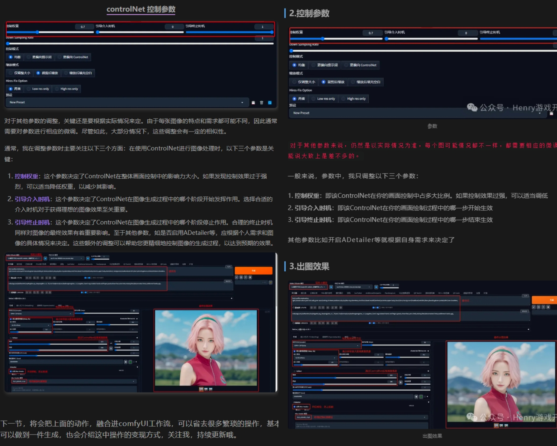557x446 pixels.
Task: Open checkpoint model dropdown in left lower screenshot
Action: (24, 258)
